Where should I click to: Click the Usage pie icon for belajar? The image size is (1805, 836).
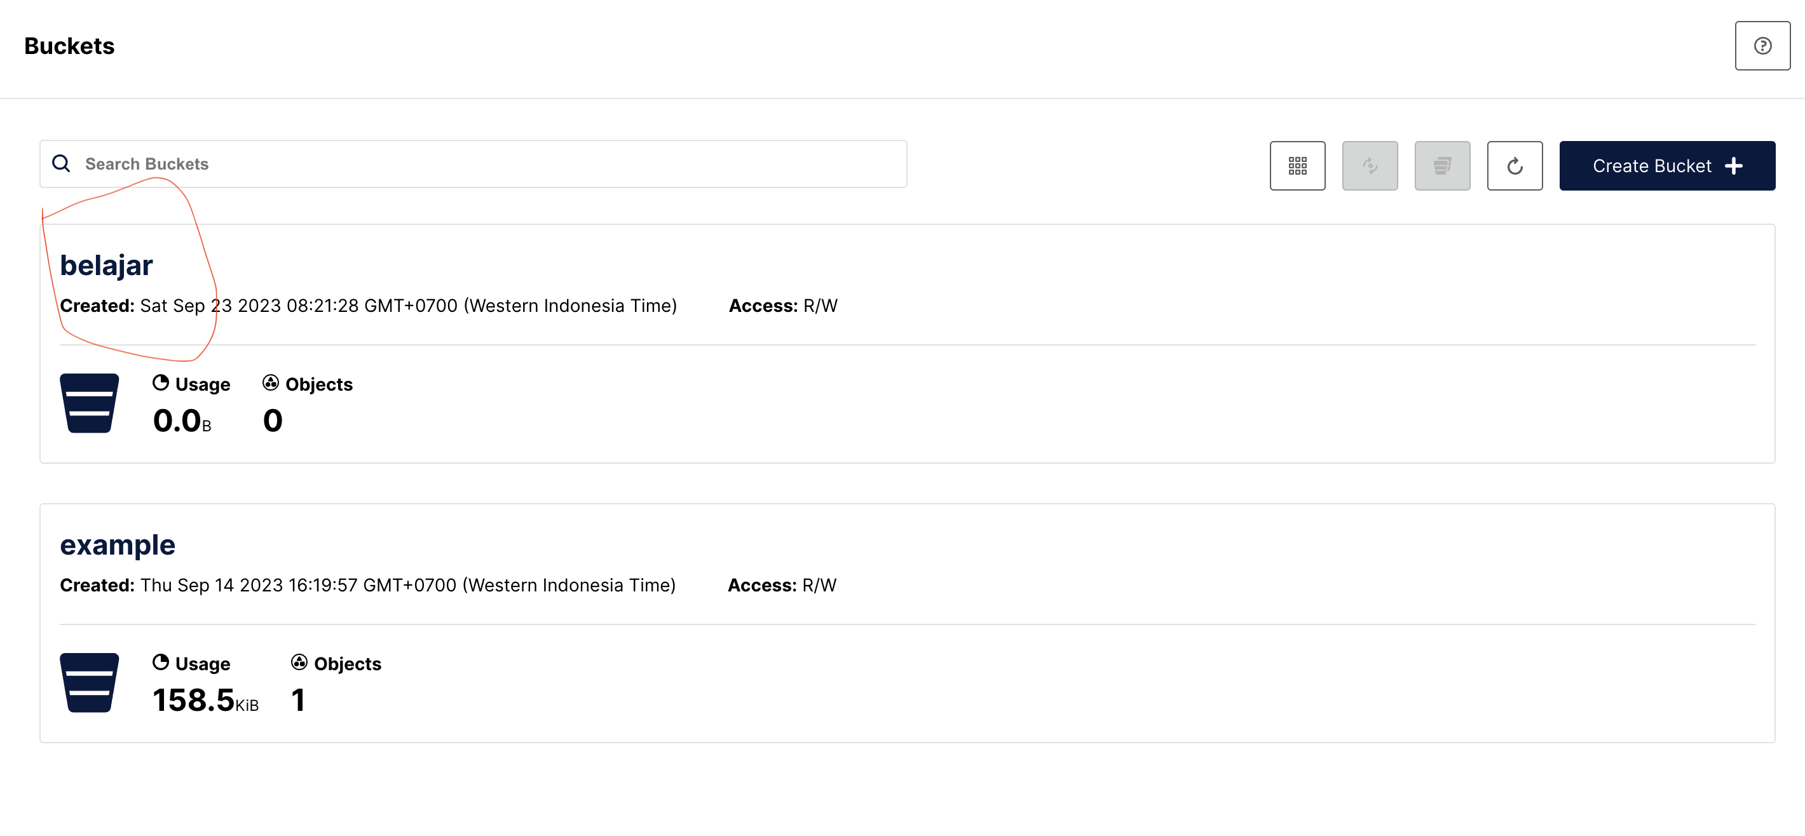[160, 383]
